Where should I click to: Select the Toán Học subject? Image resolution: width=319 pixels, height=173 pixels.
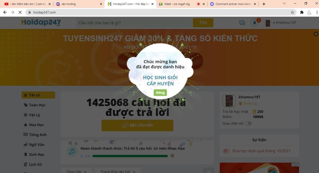pyautogui.click(x=34, y=105)
